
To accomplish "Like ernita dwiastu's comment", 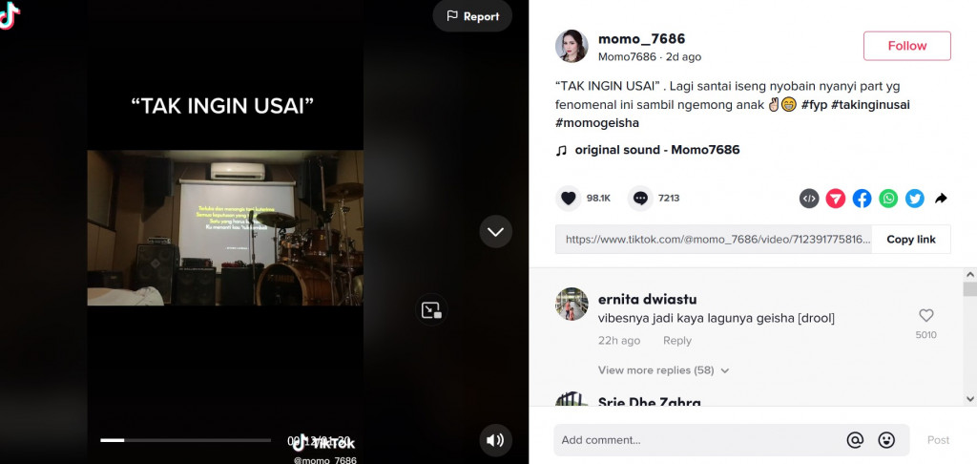I will pyautogui.click(x=926, y=316).
